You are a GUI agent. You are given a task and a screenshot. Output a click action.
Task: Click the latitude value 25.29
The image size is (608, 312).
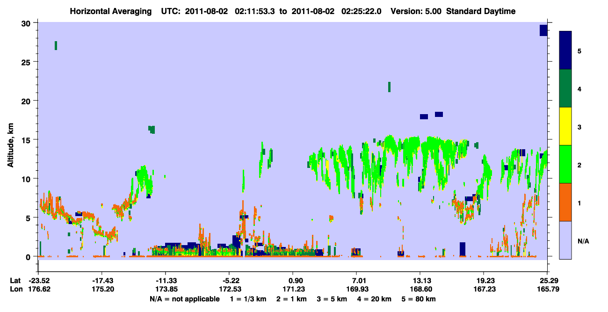(547, 281)
